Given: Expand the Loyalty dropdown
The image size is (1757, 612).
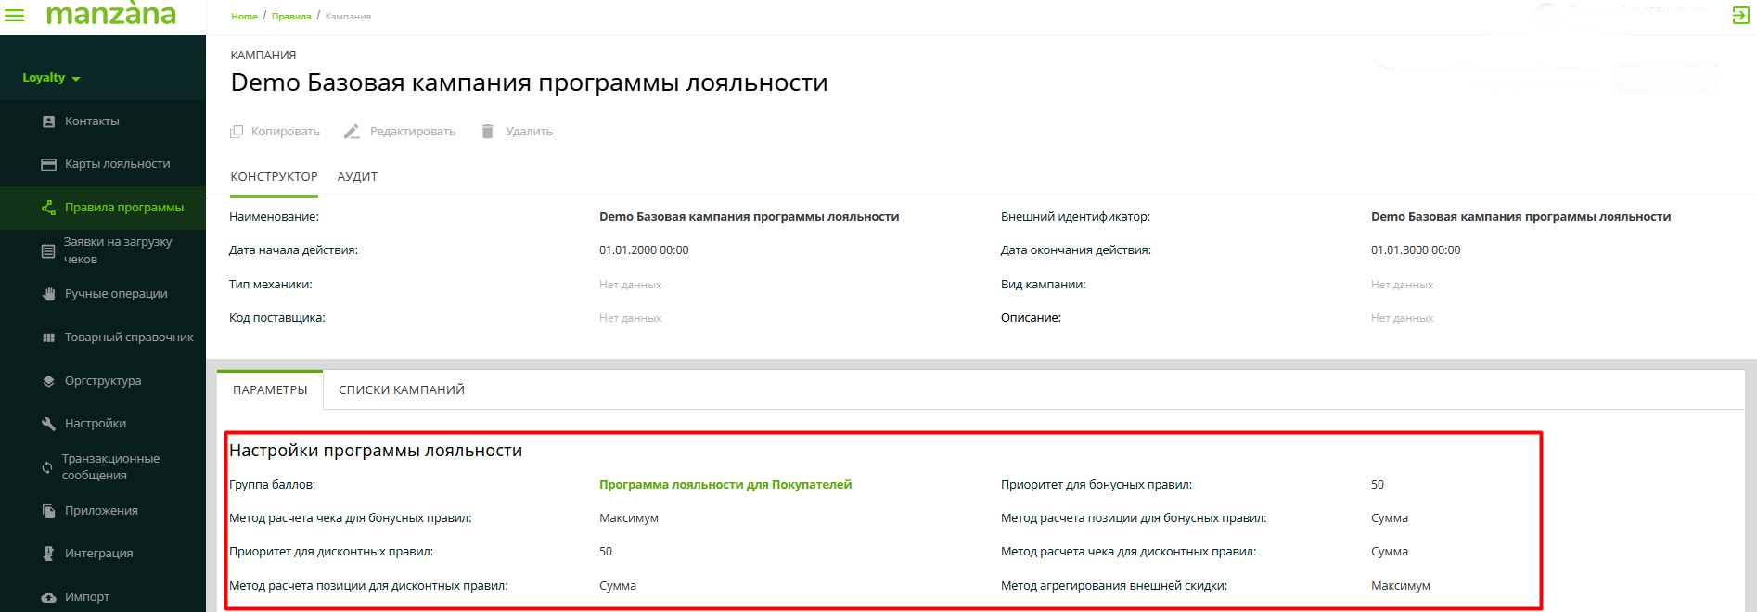Looking at the screenshot, I should tap(51, 78).
